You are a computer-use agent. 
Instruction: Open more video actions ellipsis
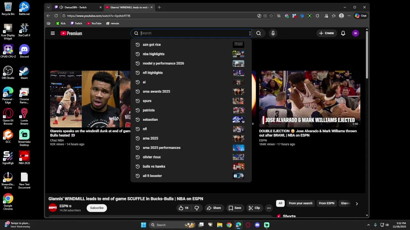point(269,208)
